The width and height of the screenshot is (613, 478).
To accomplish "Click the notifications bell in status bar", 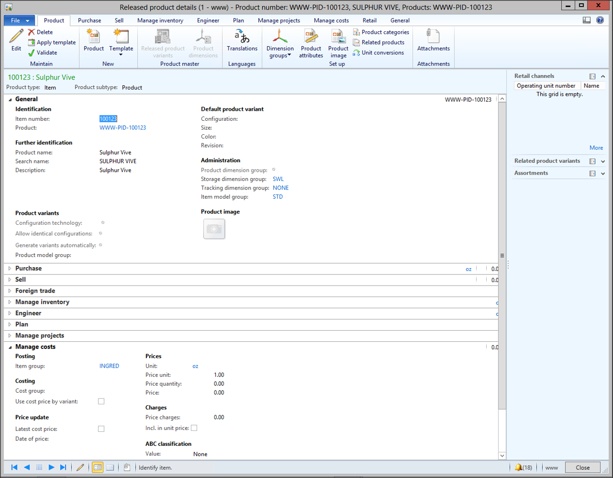I will tap(519, 467).
